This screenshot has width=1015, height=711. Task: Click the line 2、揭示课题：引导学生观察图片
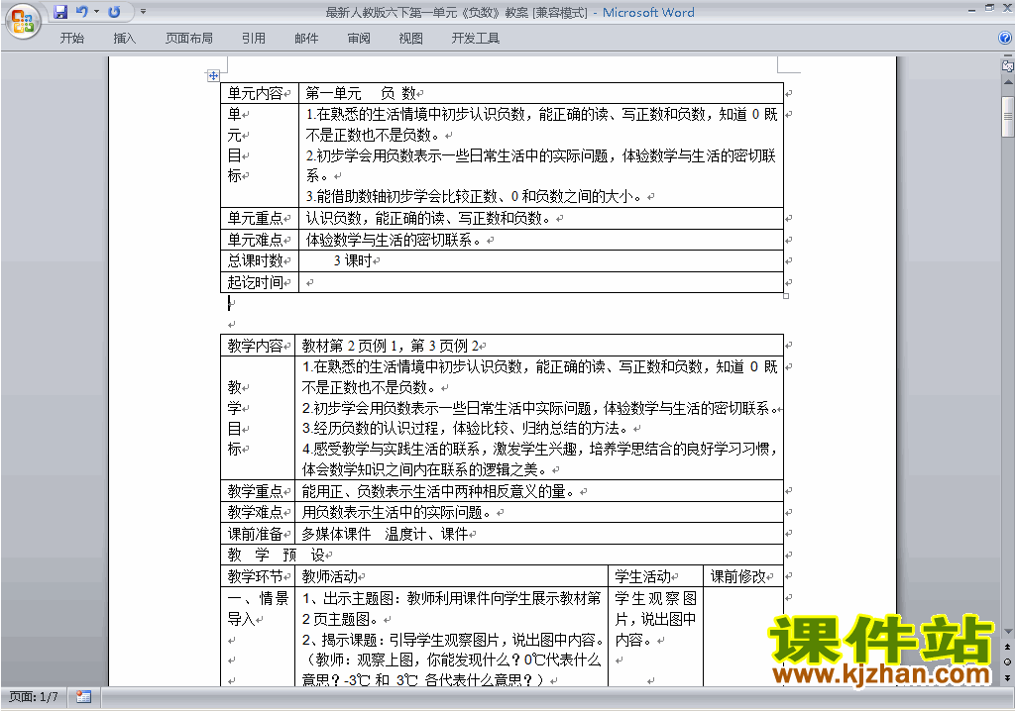pyautogui.click(x=454, y=640)
